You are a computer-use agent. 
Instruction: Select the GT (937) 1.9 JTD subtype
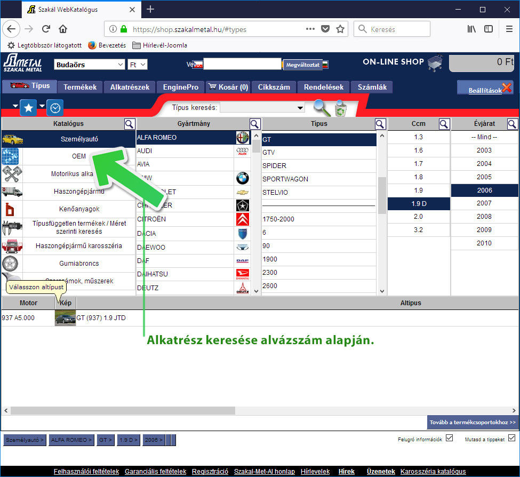point(101,318)
